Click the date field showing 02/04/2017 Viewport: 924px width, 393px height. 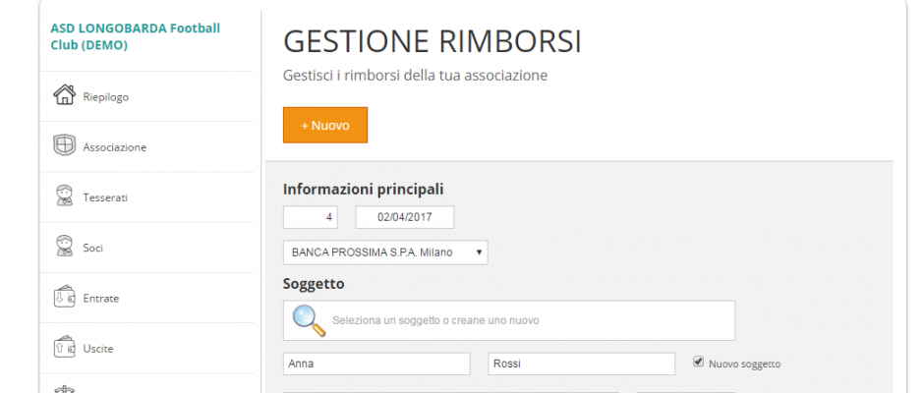coord(405,217)
